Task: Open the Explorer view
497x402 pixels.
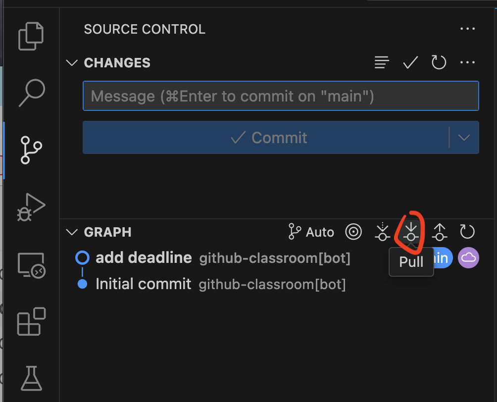Action: click(x=31, y=36)
